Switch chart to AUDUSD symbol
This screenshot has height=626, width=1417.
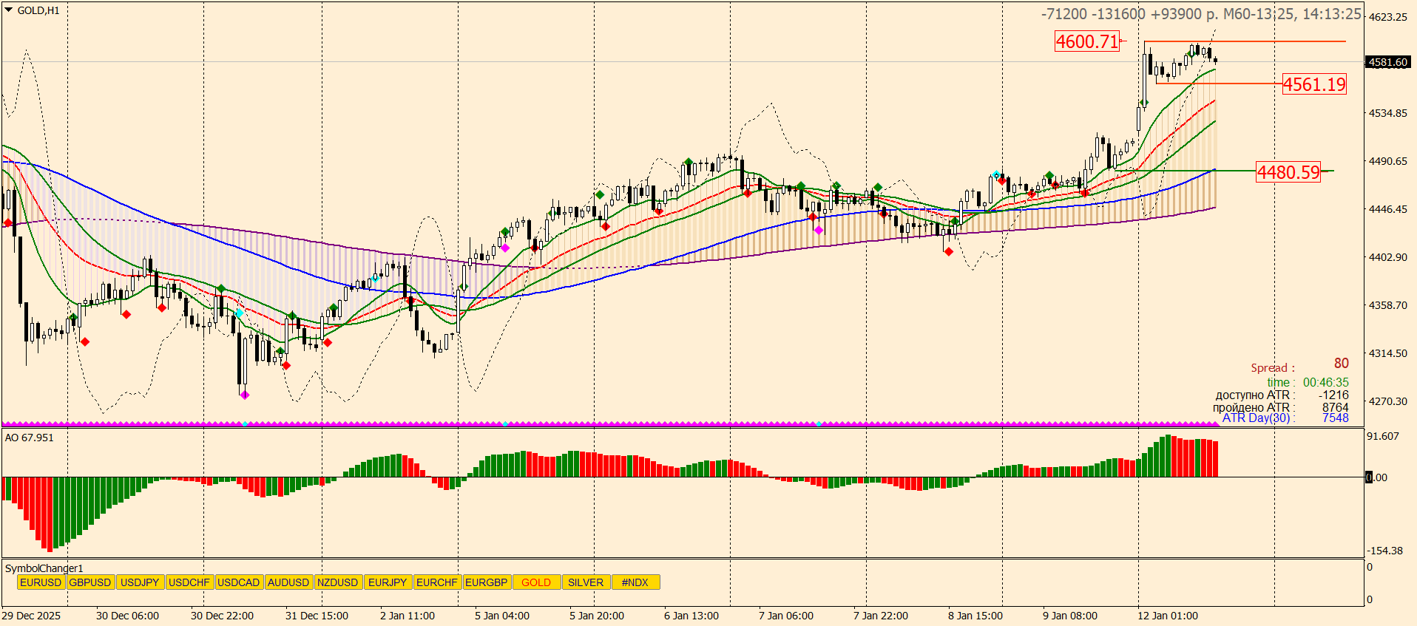[288, 582]
